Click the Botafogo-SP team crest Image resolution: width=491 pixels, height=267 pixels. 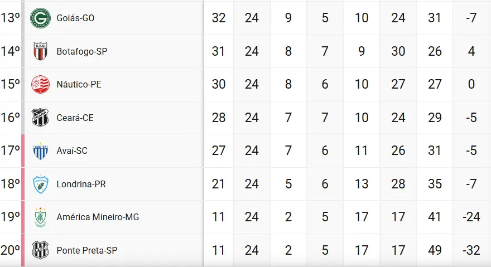(40, 51)
